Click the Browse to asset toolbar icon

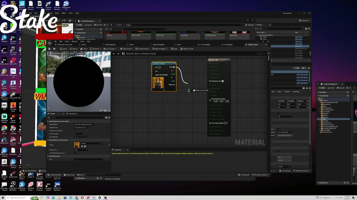click(54, 49)
